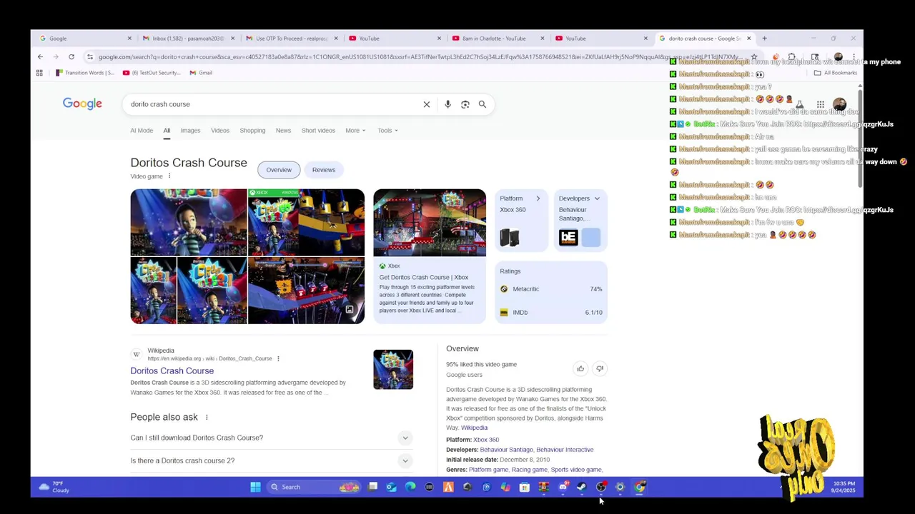
Task: Switch to 'Use OTP To Proceed' browser tab
Action: click(291, 39)
